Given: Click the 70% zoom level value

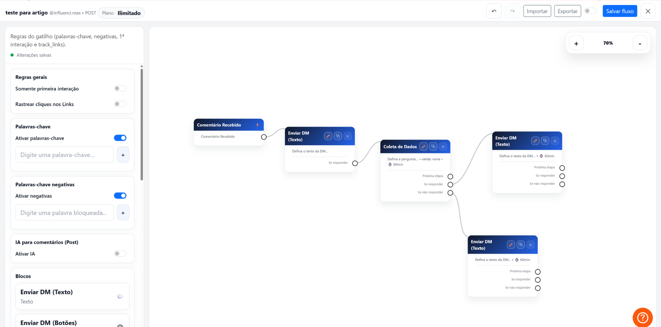Looking at the screenshot, I should (x=608, y=43).
